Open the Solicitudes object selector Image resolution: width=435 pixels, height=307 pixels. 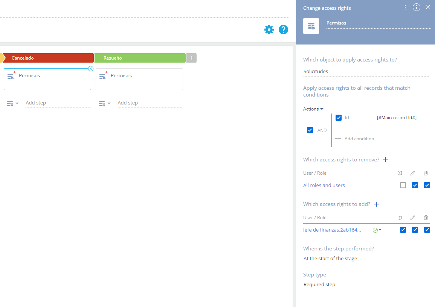tap(366, 71)
